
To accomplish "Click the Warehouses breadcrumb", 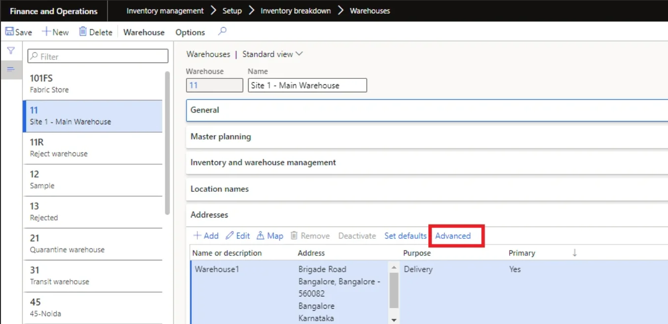I will click(x=370, y=11).
